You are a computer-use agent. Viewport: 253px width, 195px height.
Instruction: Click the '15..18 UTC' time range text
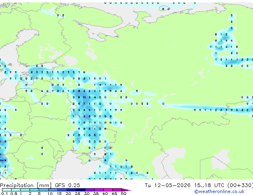point(209,185)
